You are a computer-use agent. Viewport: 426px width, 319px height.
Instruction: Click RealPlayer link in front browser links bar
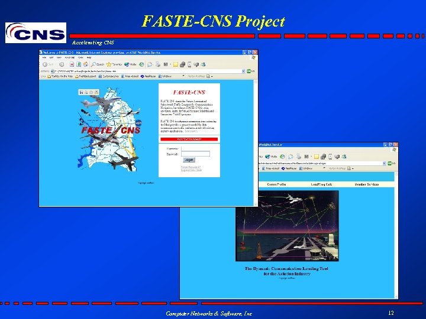pos(148,76)
